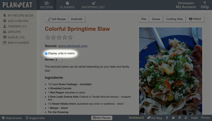Go to the Shopping List tab
The image size is (212, 121).
pyautogui.click(x=93, y=5)
